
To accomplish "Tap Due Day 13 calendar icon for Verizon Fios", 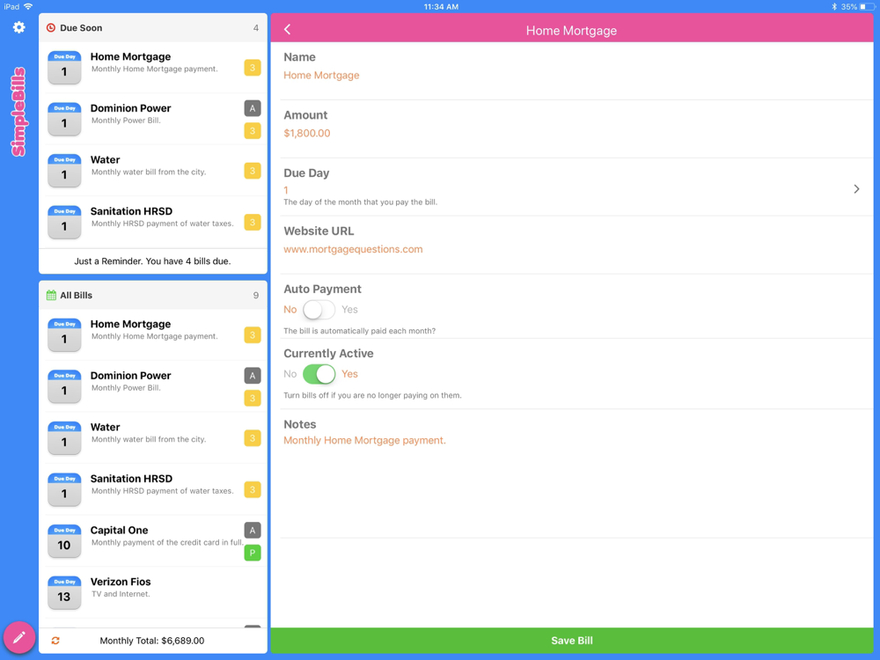I will [64, 592].
